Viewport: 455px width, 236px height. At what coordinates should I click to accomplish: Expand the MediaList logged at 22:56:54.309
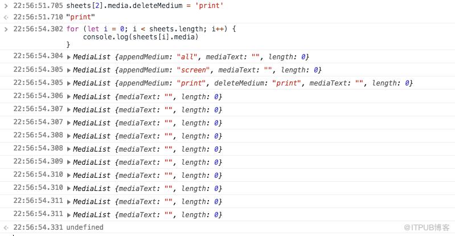click(69, 162)
